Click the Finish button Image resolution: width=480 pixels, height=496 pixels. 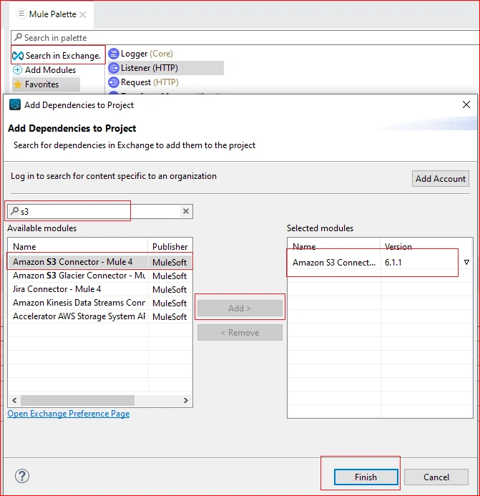coord(366,477)
